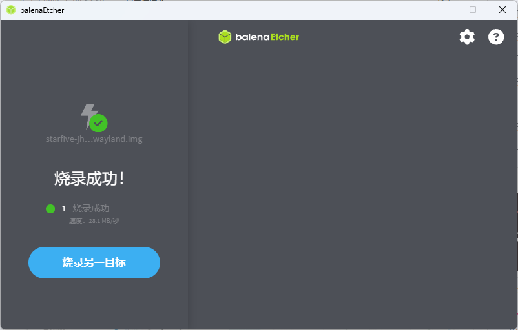Click the starfive-jh...wayland.img file name
This screenshot has width=518, height=330.
[x=94, y=139]
